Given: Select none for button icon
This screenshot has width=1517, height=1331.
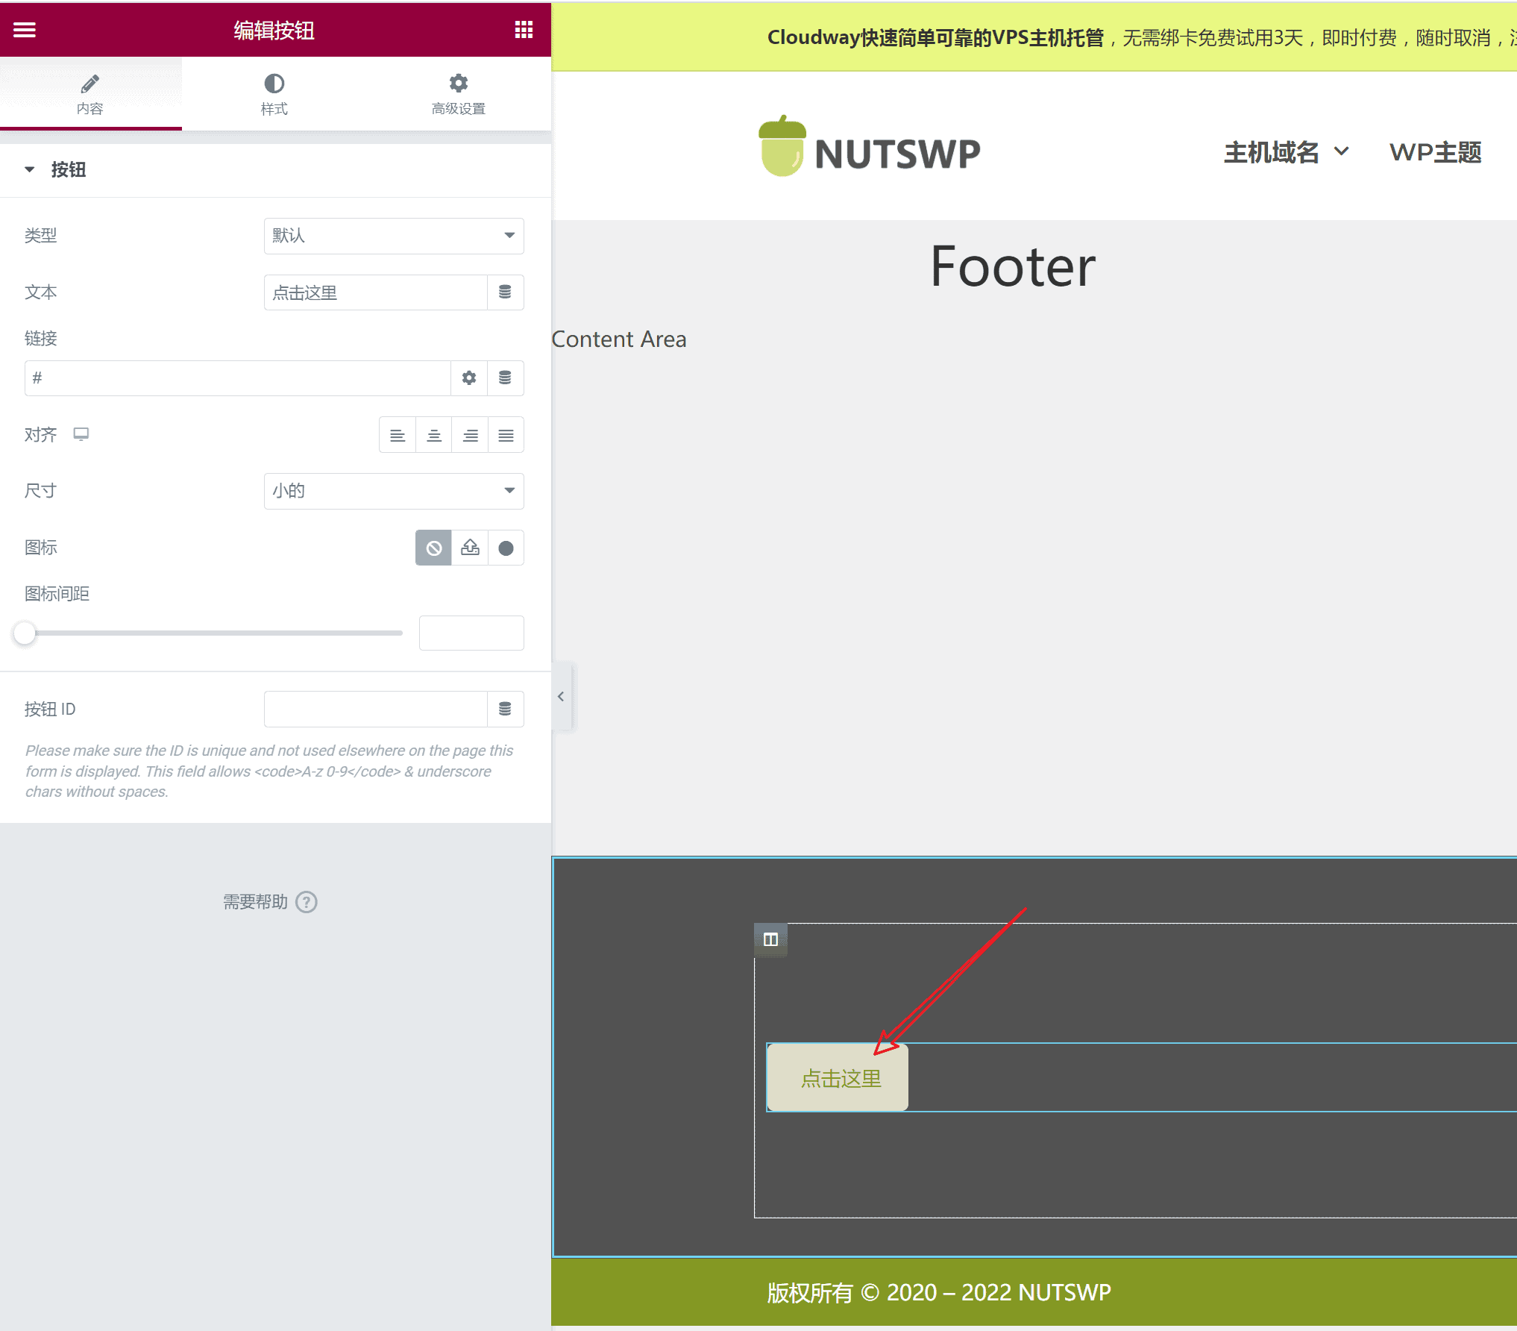Looking at the screenshot, I should pyautogui.click(x=433, y=548).
